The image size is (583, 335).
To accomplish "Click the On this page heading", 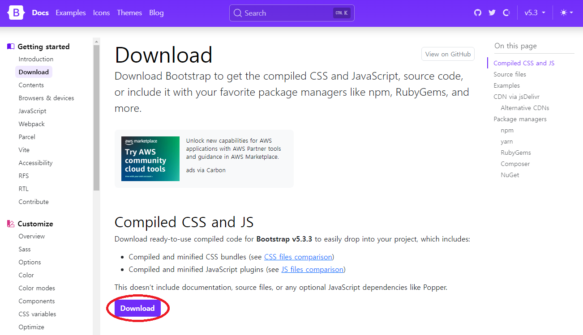I will coord(515,46).
